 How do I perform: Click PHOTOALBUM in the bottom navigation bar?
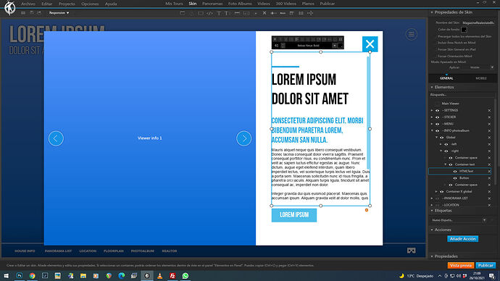click(x=143, y=251)
